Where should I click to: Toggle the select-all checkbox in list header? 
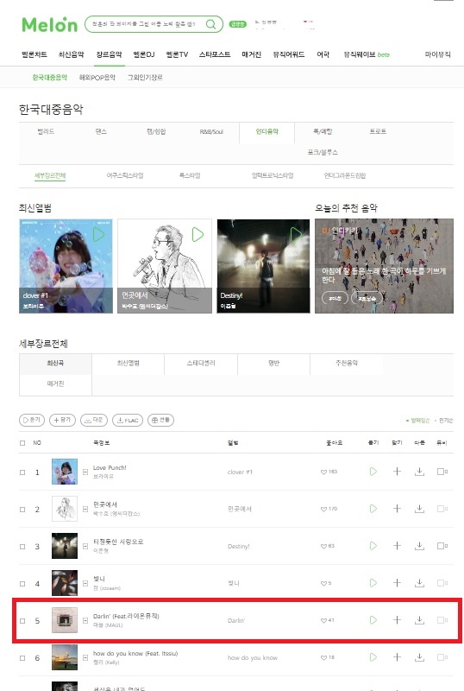click(22, 443)
